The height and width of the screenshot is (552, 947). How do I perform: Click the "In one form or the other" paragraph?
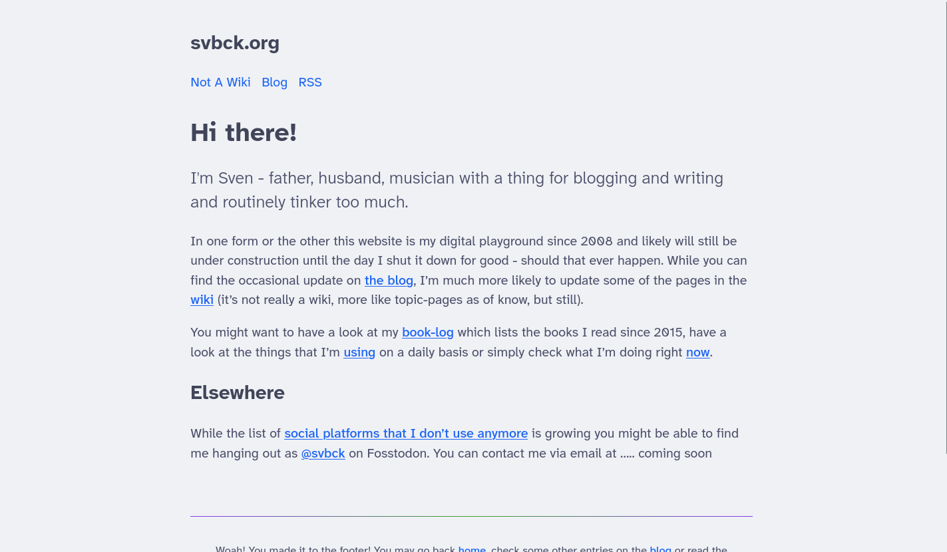point(469,261)
